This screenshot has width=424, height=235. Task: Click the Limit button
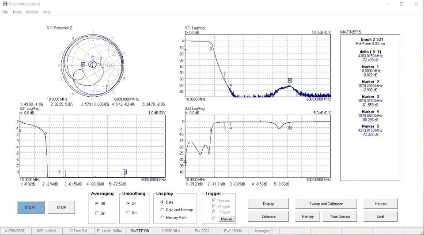(x=380, y=216)
